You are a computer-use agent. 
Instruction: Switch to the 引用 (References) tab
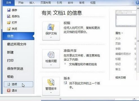click(x=59, y=3)
